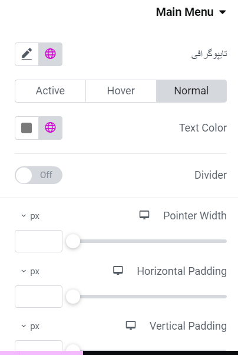Click the Horizontal Padding desktop device icon
This screenshot has height=355, width=238.
tap(118, 271)
